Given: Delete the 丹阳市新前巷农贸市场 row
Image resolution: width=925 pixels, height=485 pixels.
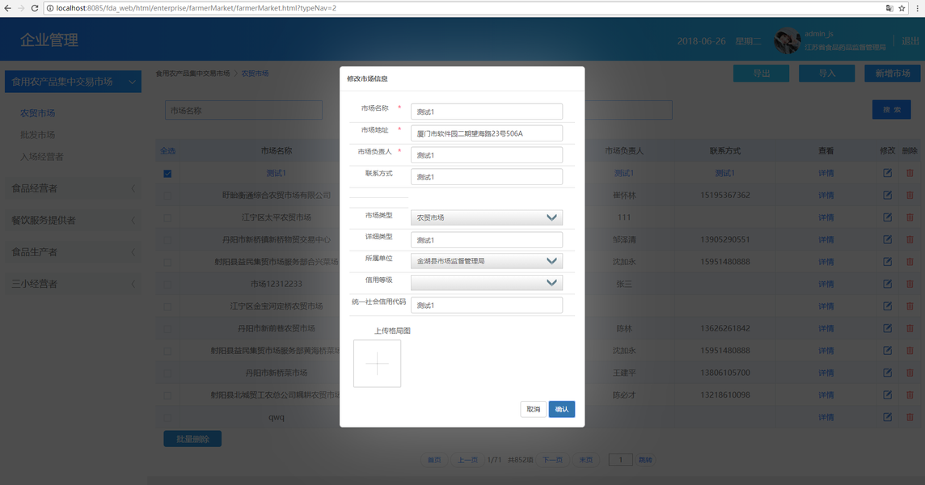Looking at the screenshot, I should point(910,328).
